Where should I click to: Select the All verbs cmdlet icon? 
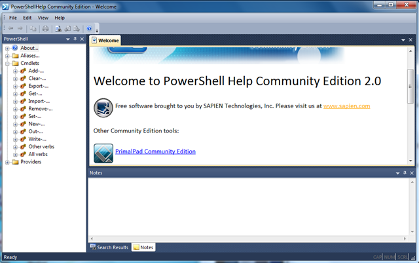pyautogui.click(x=24, y=154)
